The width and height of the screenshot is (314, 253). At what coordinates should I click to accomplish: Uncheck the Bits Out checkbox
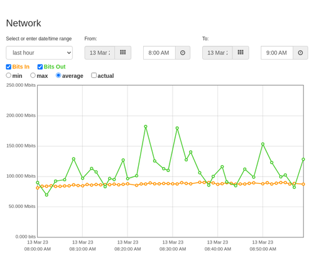40,67
